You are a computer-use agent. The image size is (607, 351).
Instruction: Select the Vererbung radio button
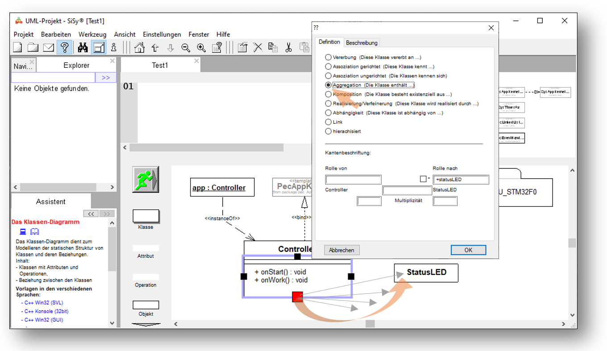coord(328,57)
